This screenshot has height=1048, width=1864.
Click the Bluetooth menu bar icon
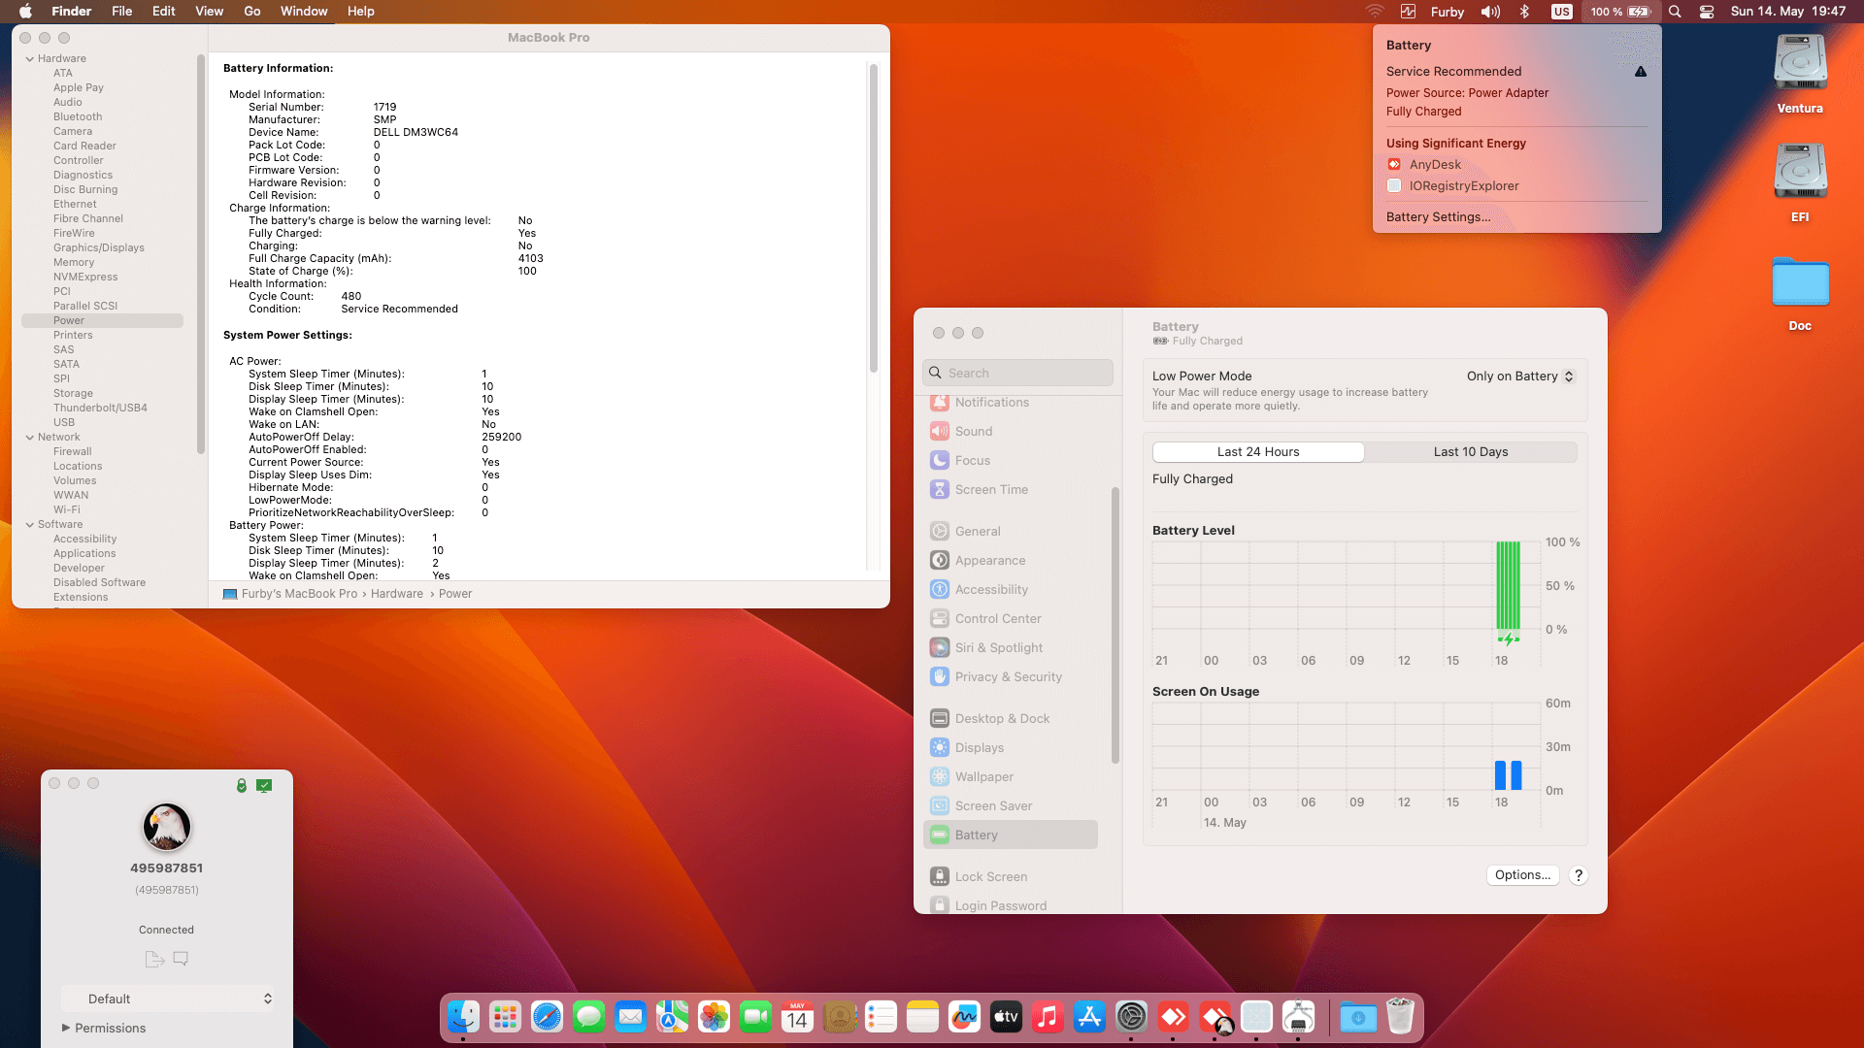point(1524,12)
